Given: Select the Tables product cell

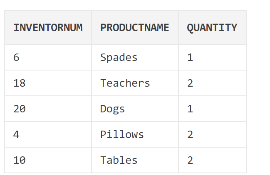Looking at the screenshot, I should pyautogui.click(x=135, y=160).
